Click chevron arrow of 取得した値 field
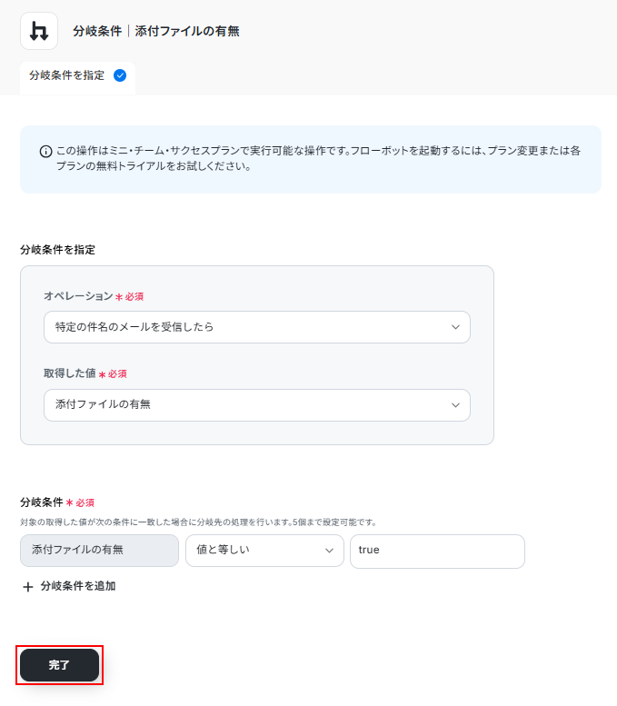 point(455,405)
